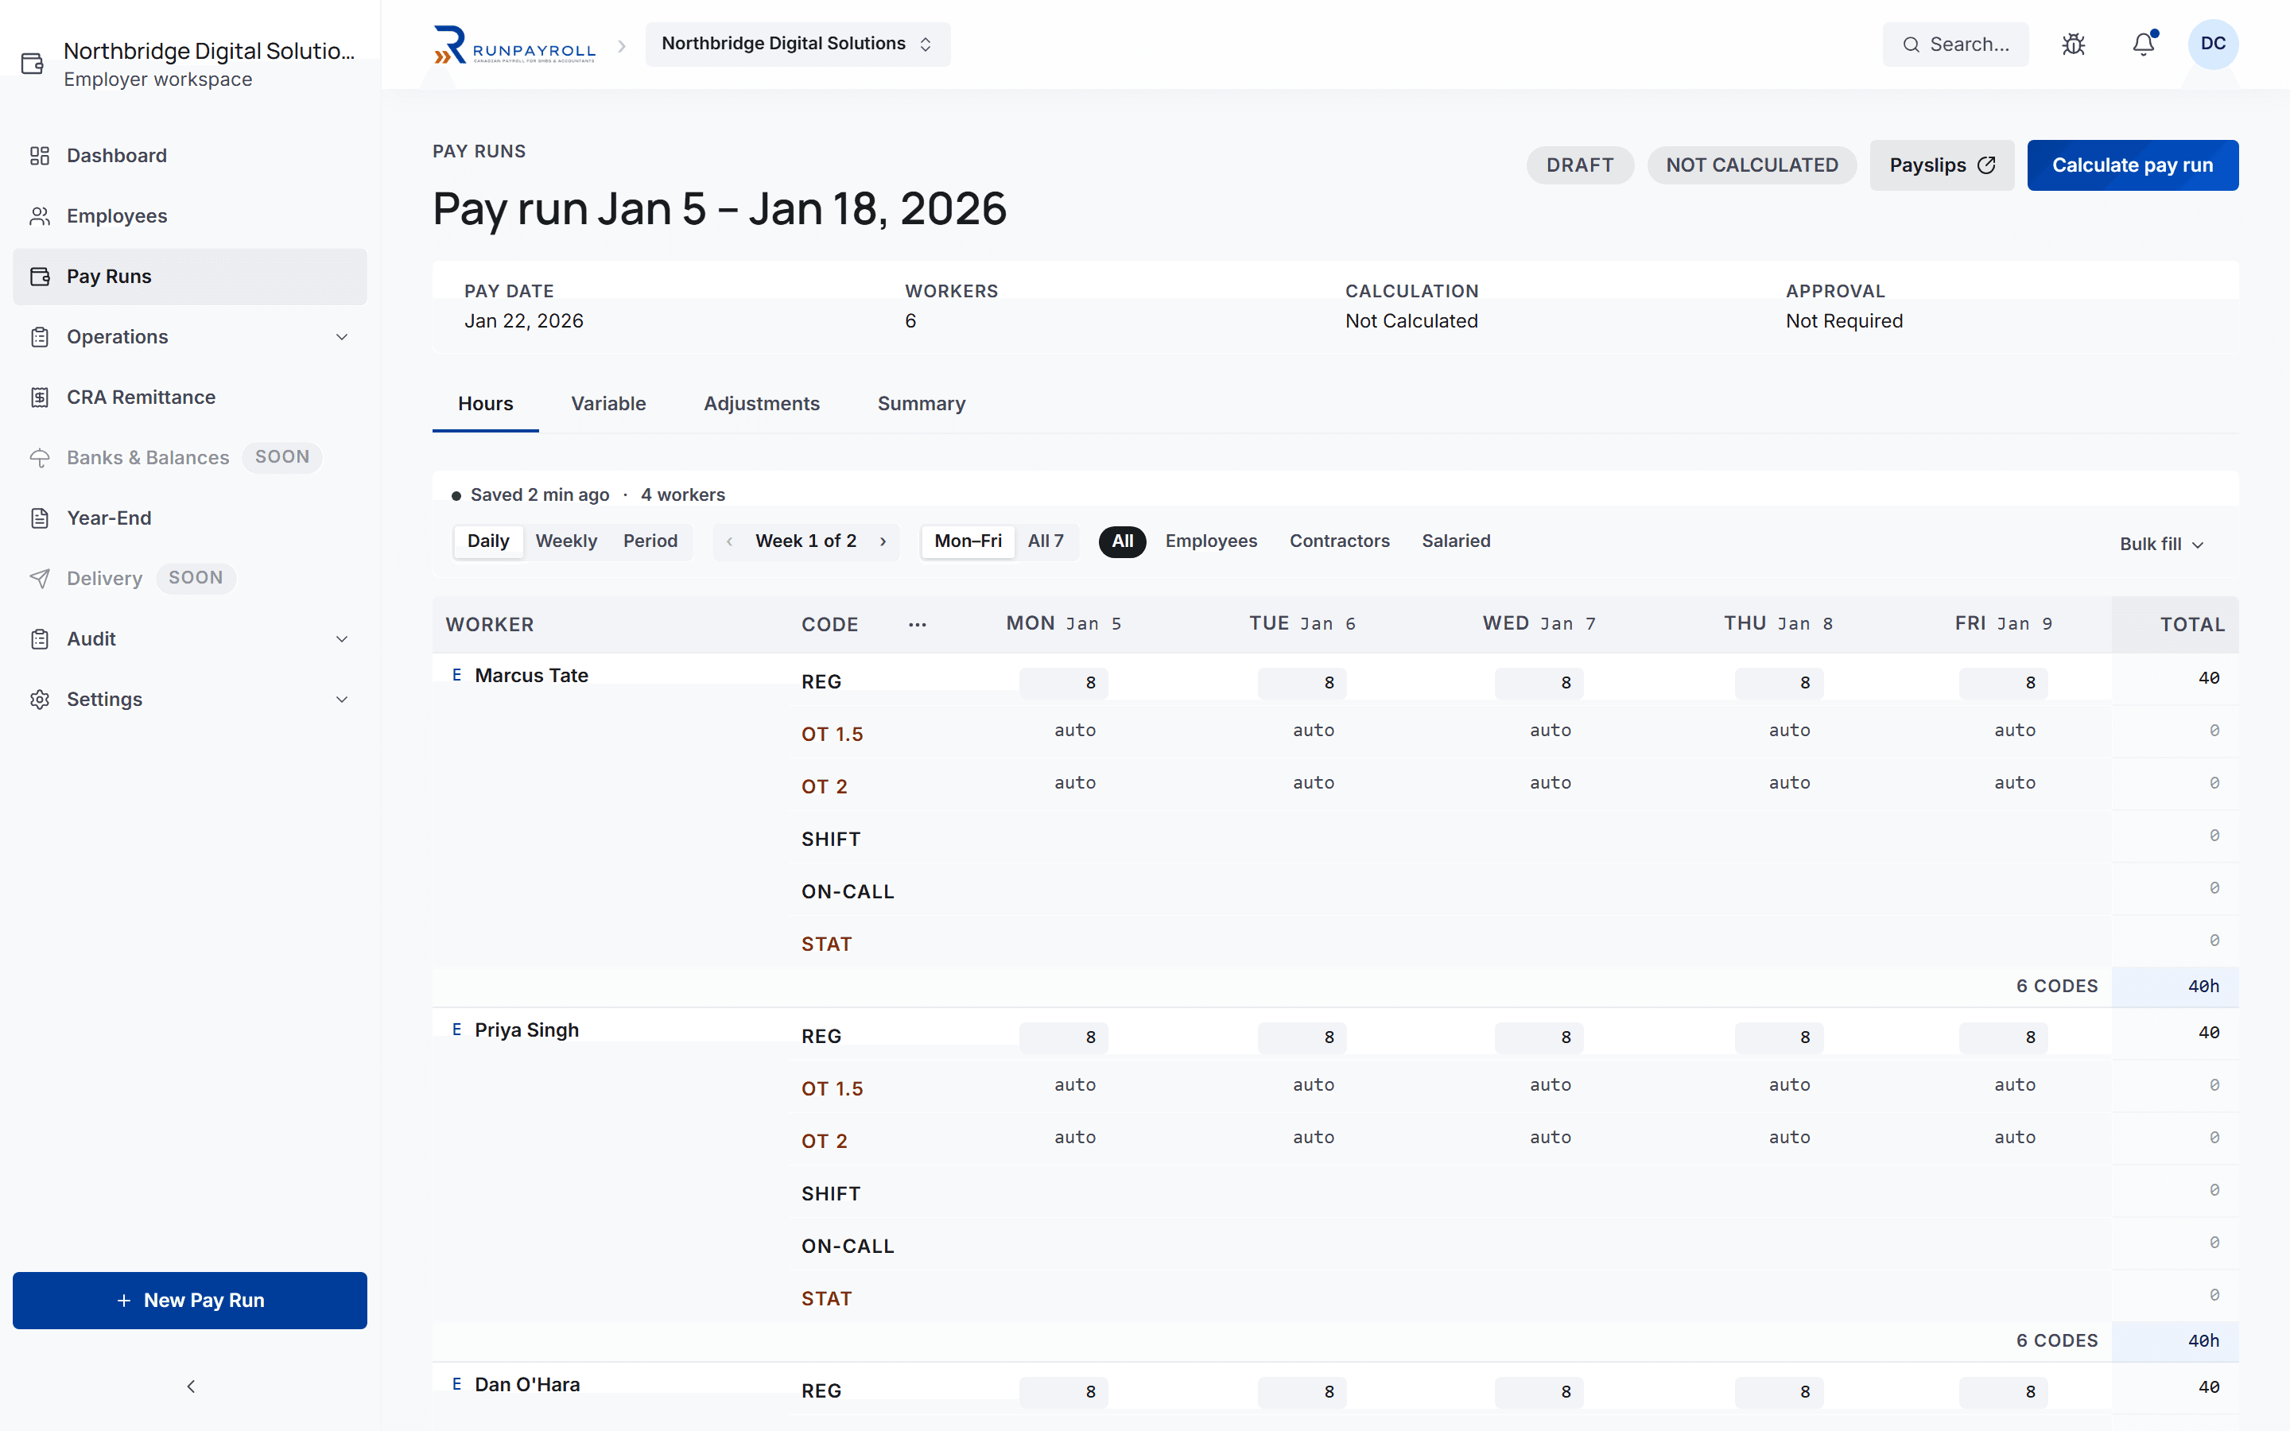Click the Year-End document icon
This screenshot has height=1431, width=2290.
point(40,518)
